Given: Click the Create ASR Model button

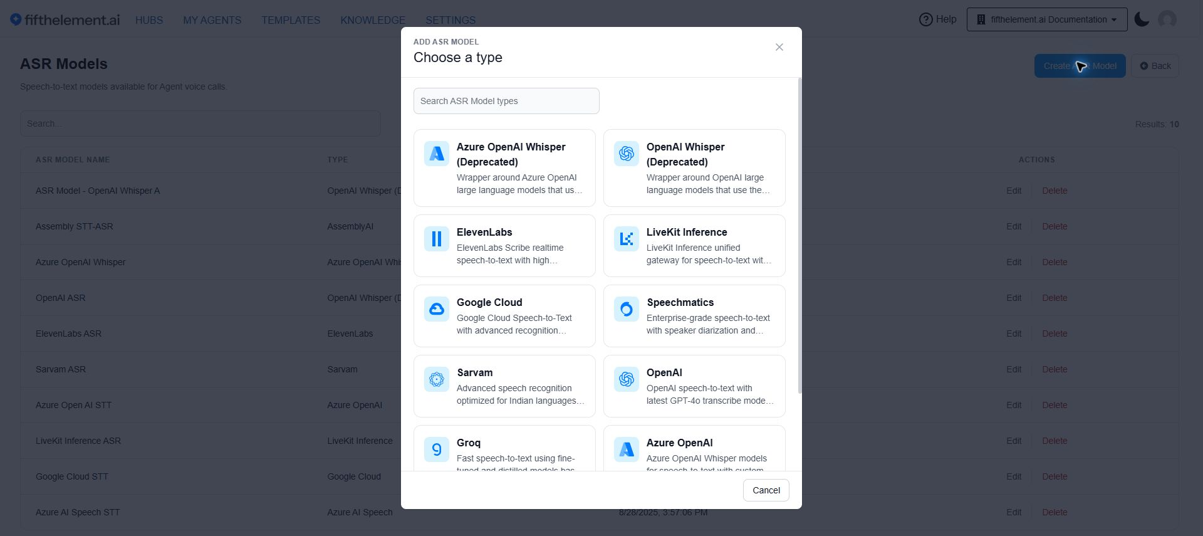Looking at the screenshot, I should 1080,66.
